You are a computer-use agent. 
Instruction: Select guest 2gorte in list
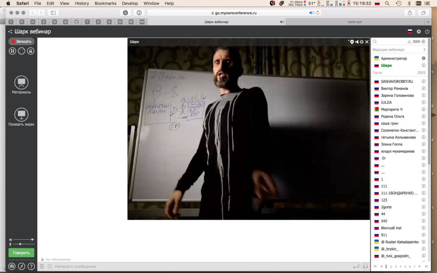(x=386, y=207)
